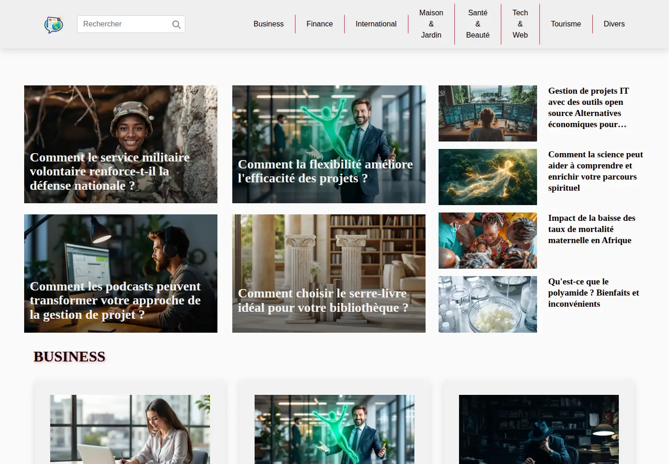Open the Divers menu item
Image resolution: width=669 pixels, height=464 pixels.
coord(614,24)
